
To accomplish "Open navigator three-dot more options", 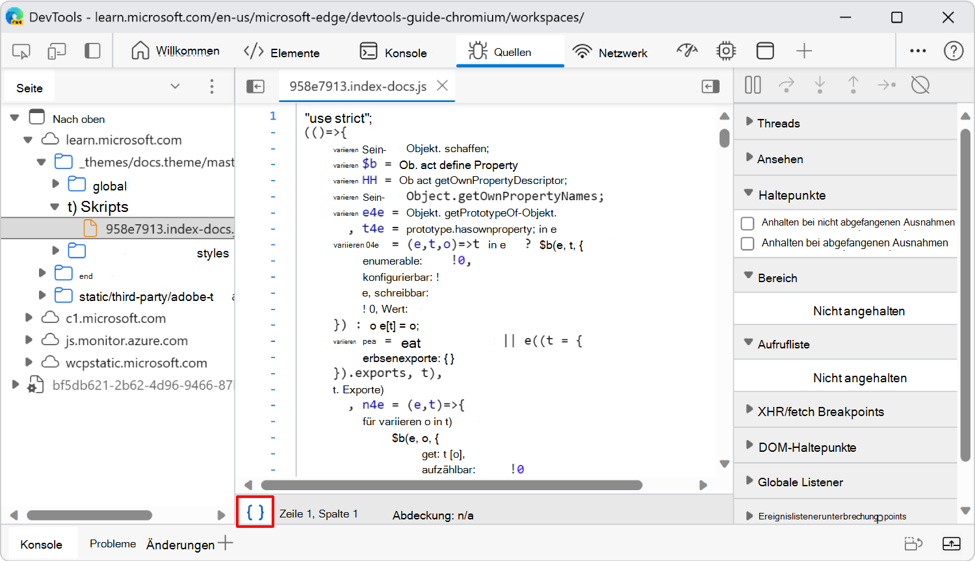I will [x=212, y=86].
